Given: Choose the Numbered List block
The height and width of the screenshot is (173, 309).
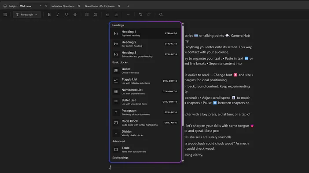Looking at the screenshot, I should click(x=145, y=91).
